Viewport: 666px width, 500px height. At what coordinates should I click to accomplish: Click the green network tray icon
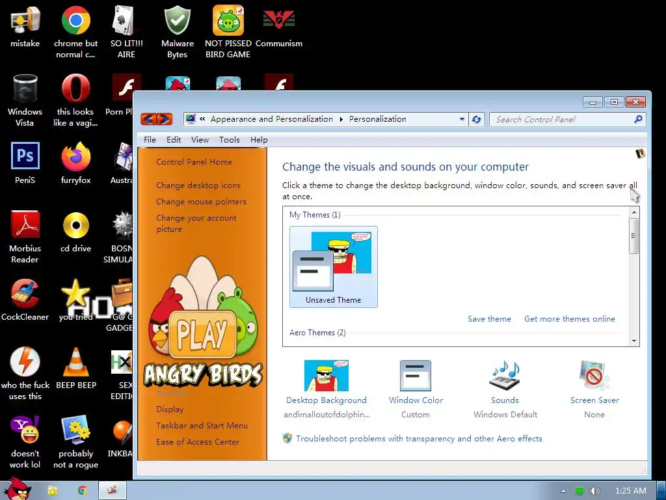pyautogui.click(x=579, y=491)
